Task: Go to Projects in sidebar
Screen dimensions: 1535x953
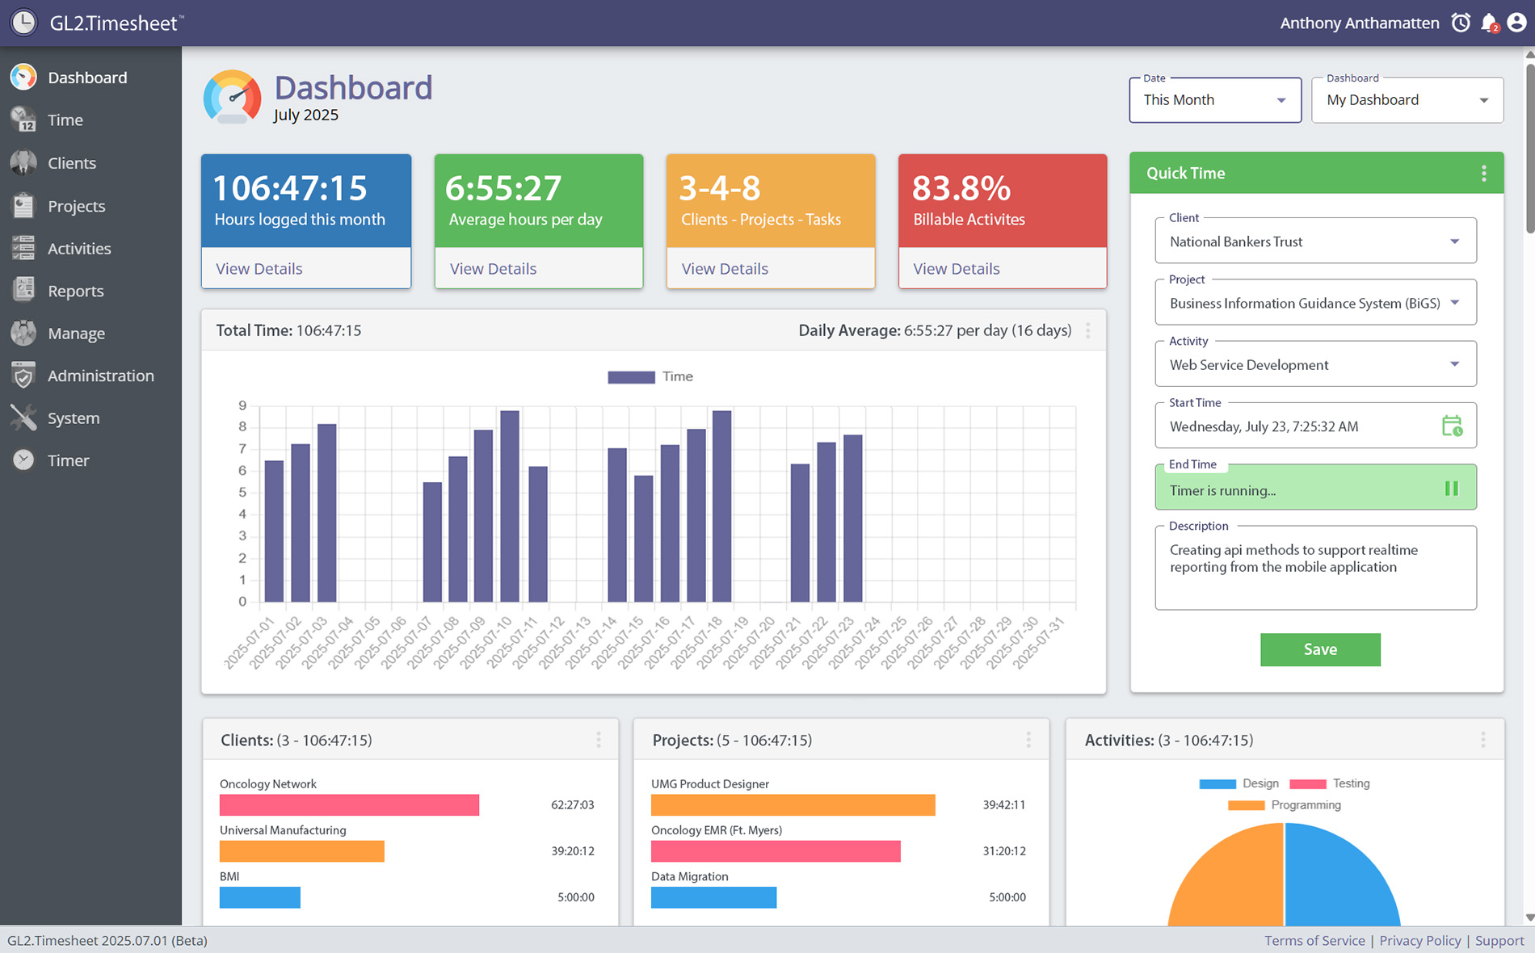Action: pos(77,206)
